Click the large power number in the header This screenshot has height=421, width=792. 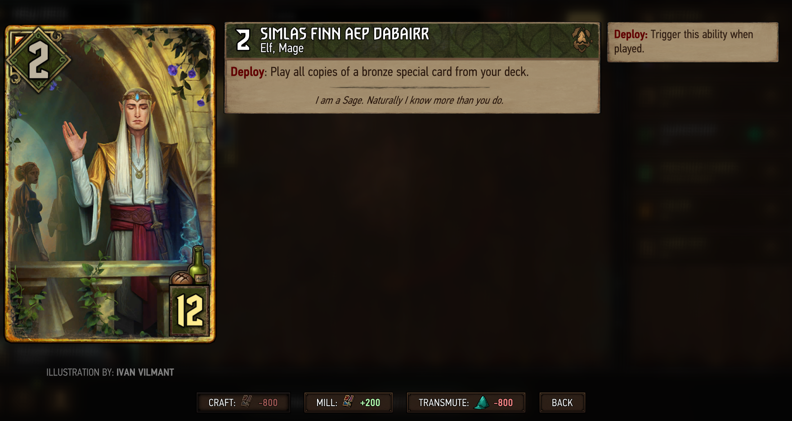point(243,40)
